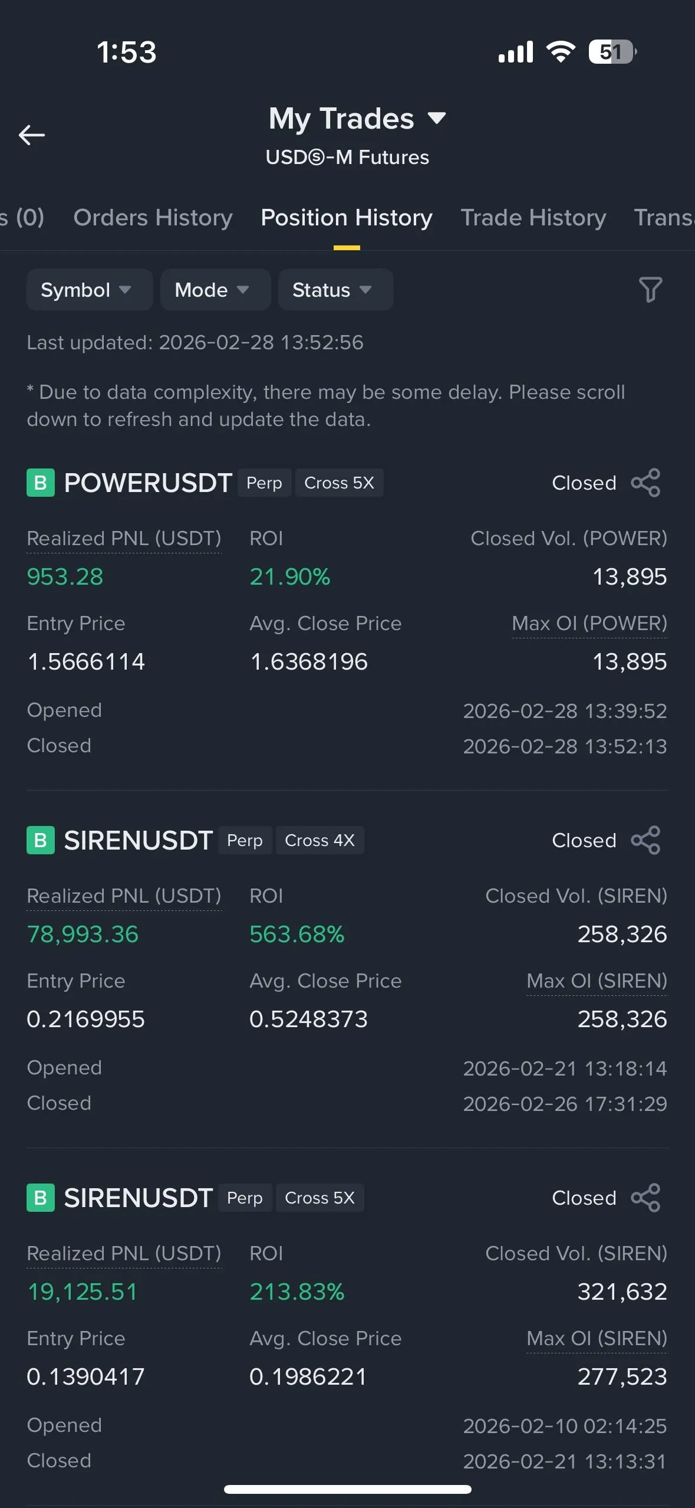Tap the Cross 5X tag next to POWERUSDT
The image size is (695, 1508).
pos(339,483)
